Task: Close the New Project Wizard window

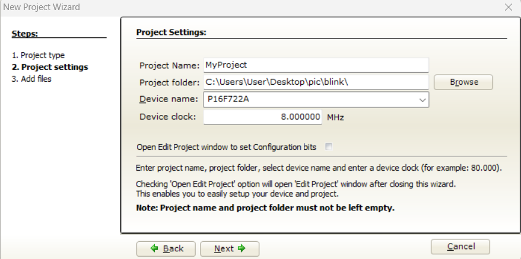Action: [509, 7]
